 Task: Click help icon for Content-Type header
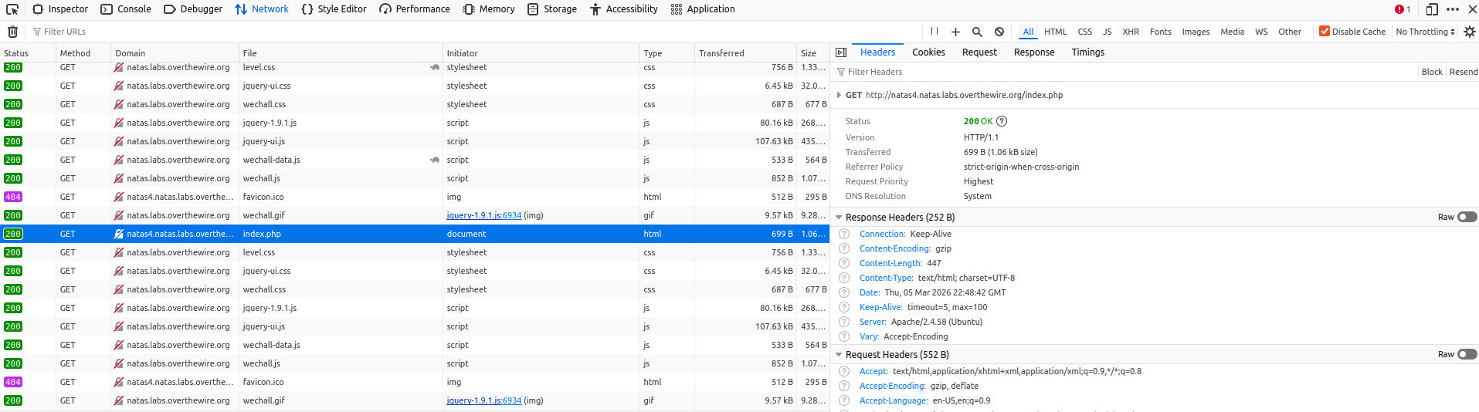(x=844, y=278)
